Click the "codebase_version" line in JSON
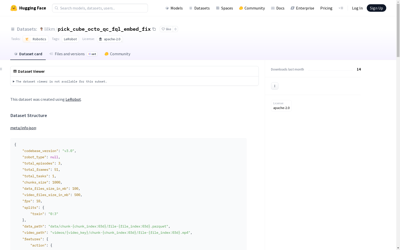 tap(49, 151)
